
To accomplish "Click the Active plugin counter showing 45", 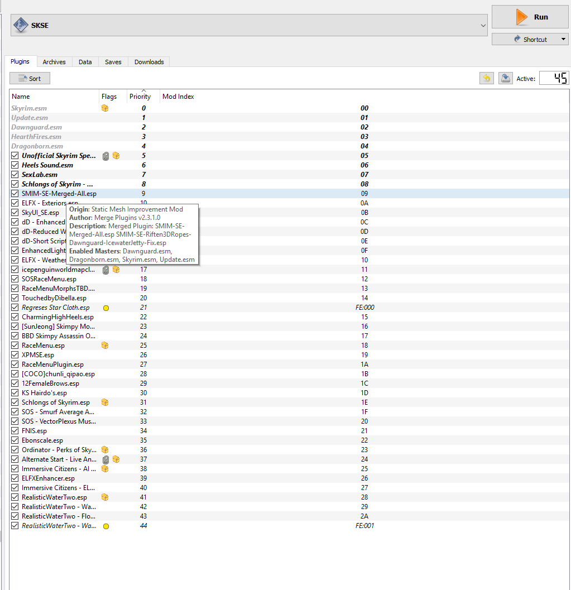I will (554, 78).
